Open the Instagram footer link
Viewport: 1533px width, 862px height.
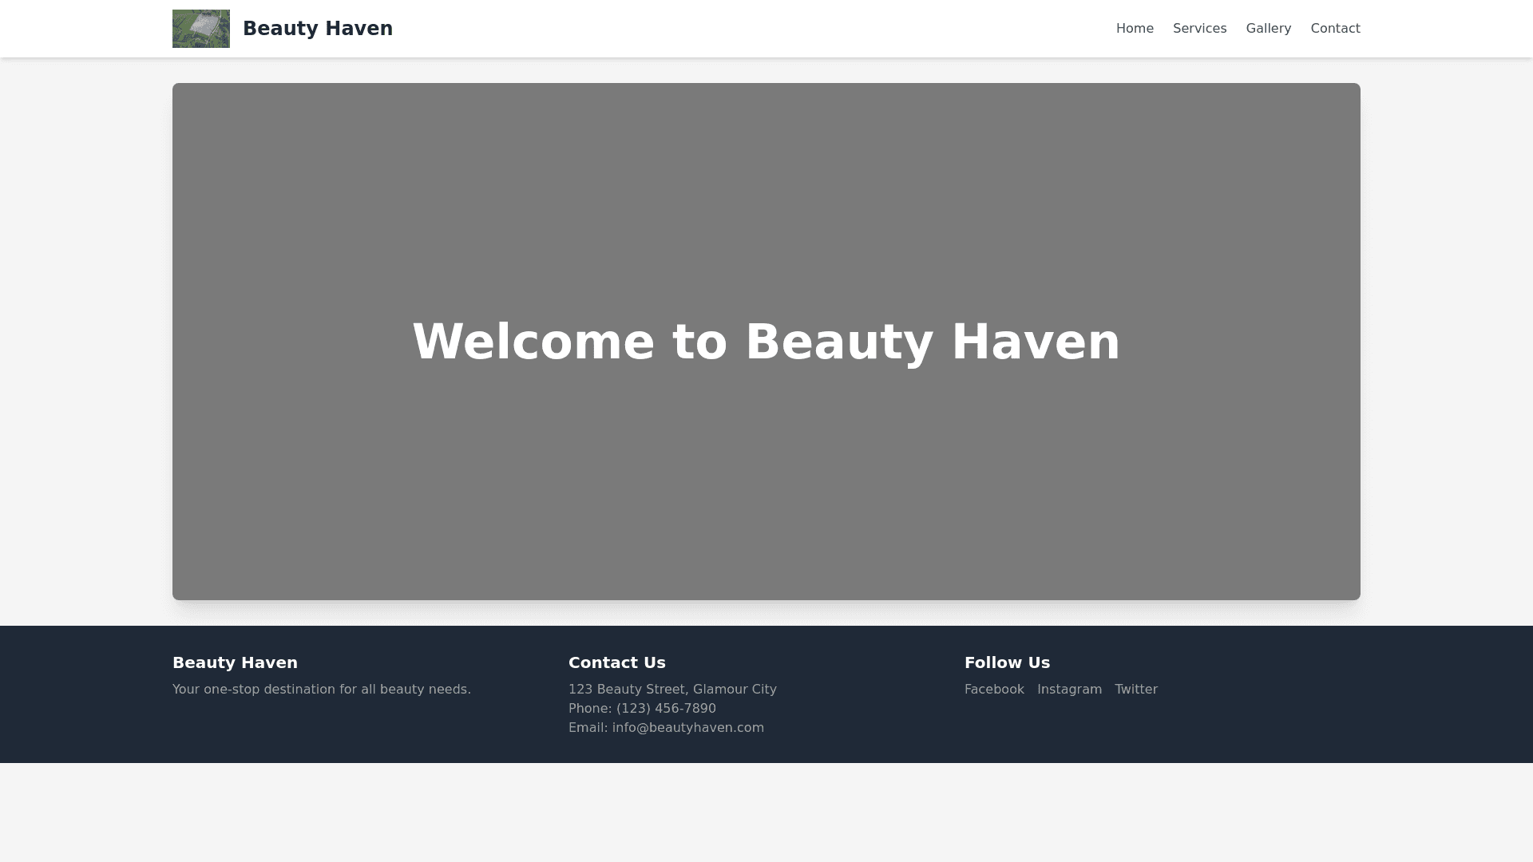pyautogui.click(x=1069, y=689)
